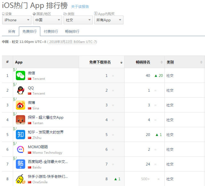Open the 微信 app name link
The image size is (205, 186).
point(31,73)
